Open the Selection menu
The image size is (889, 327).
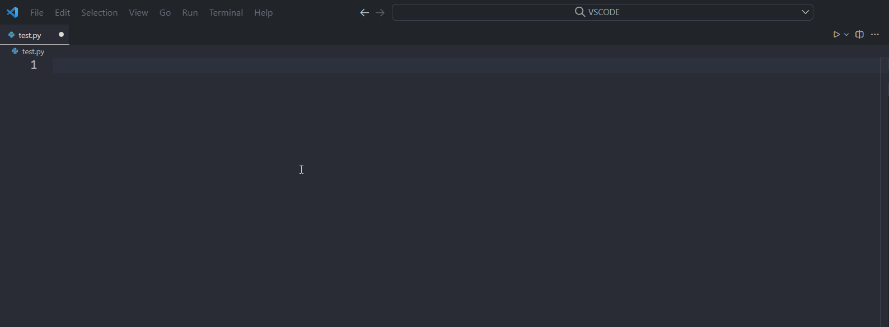pos(99,12)
